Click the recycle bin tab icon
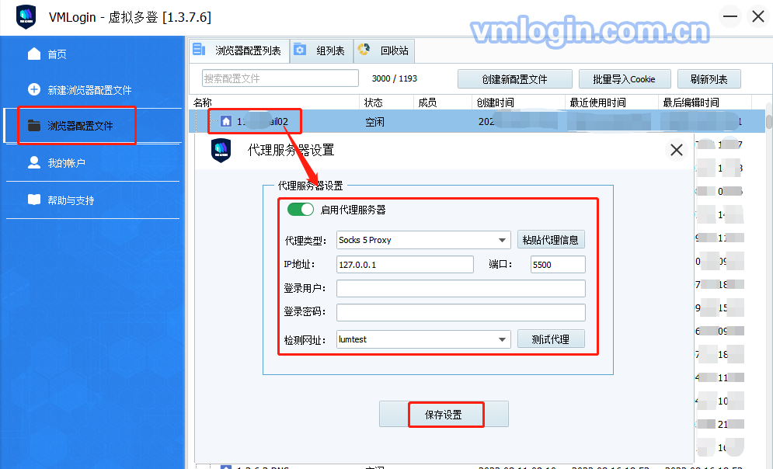Screen dimensions: 773x469 coord(364,49)
